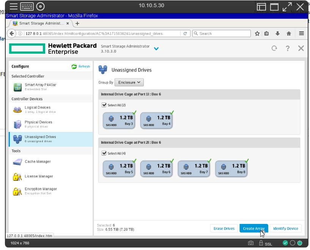Click the screenshot camera icon in status bar
The image size is (310, 250).
[251, 243]
